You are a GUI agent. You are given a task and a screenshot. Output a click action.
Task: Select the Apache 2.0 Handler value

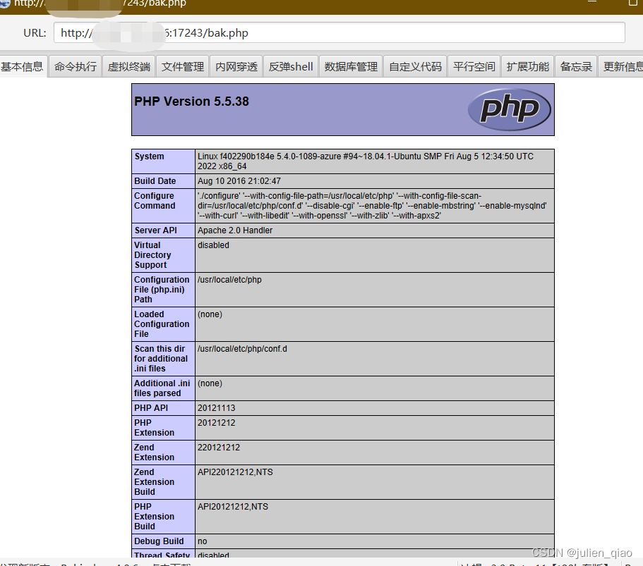pos(235,230)
